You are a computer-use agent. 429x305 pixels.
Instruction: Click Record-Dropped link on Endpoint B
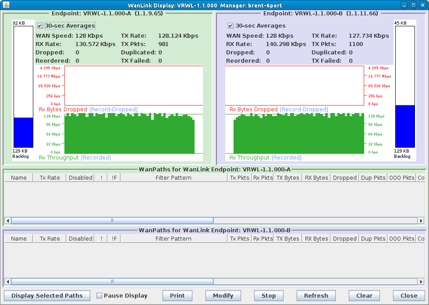tap(304, 110)
